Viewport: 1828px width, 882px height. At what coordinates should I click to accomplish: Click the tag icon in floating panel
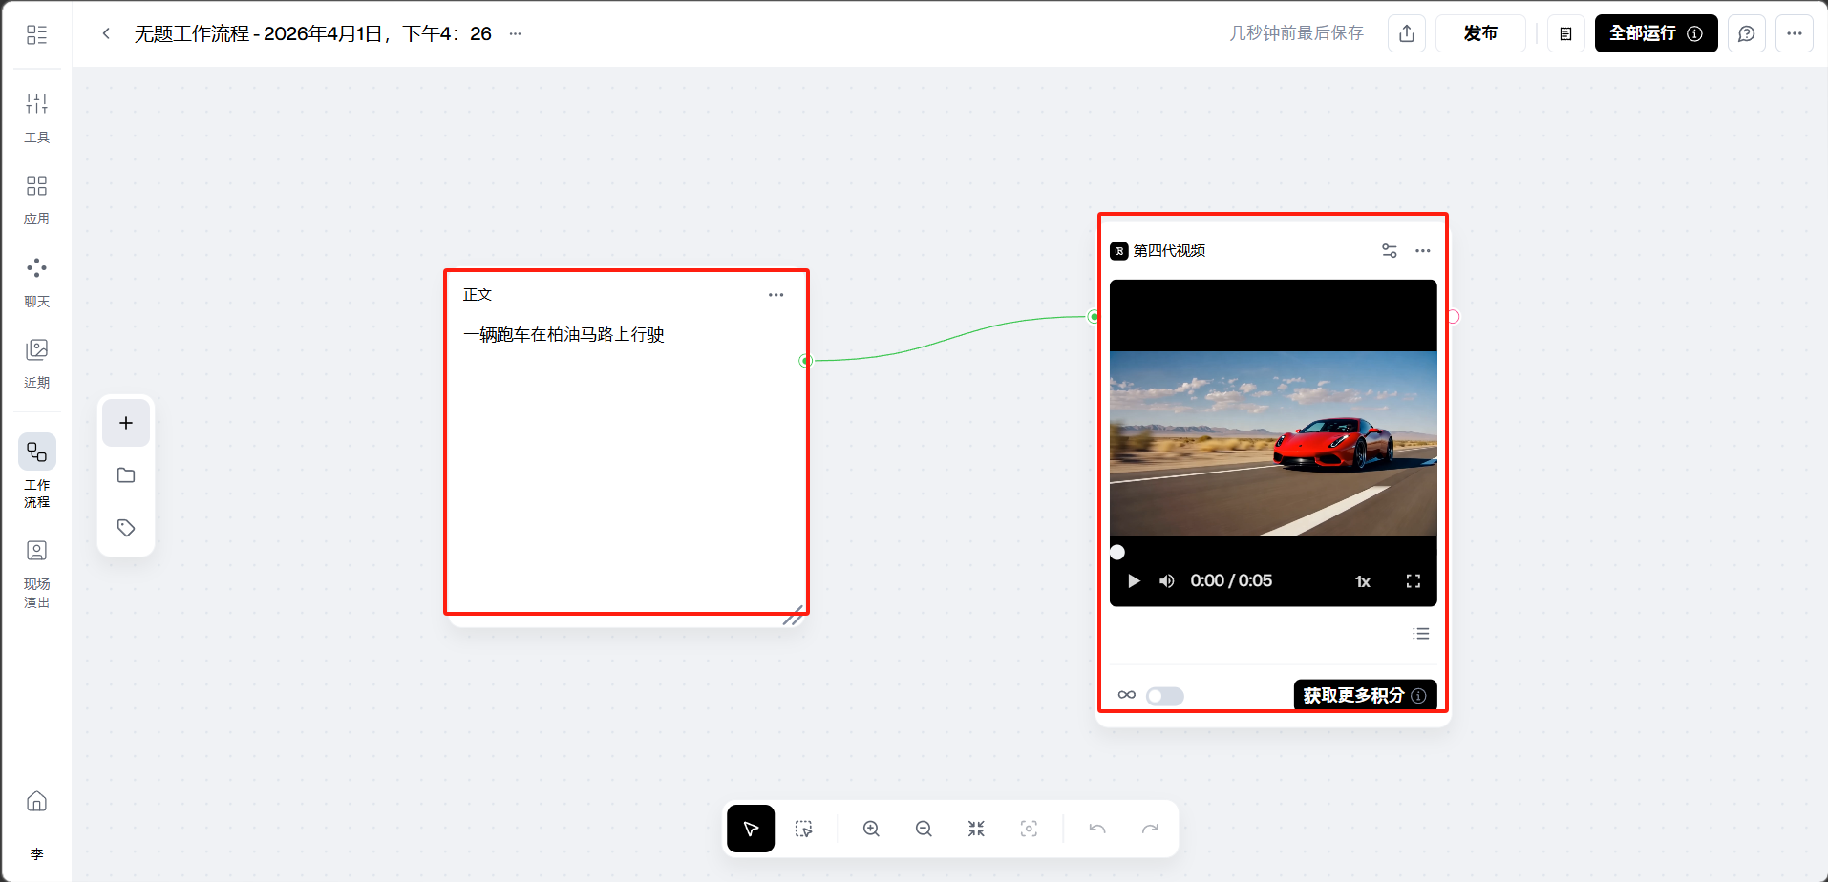(126, 528)
